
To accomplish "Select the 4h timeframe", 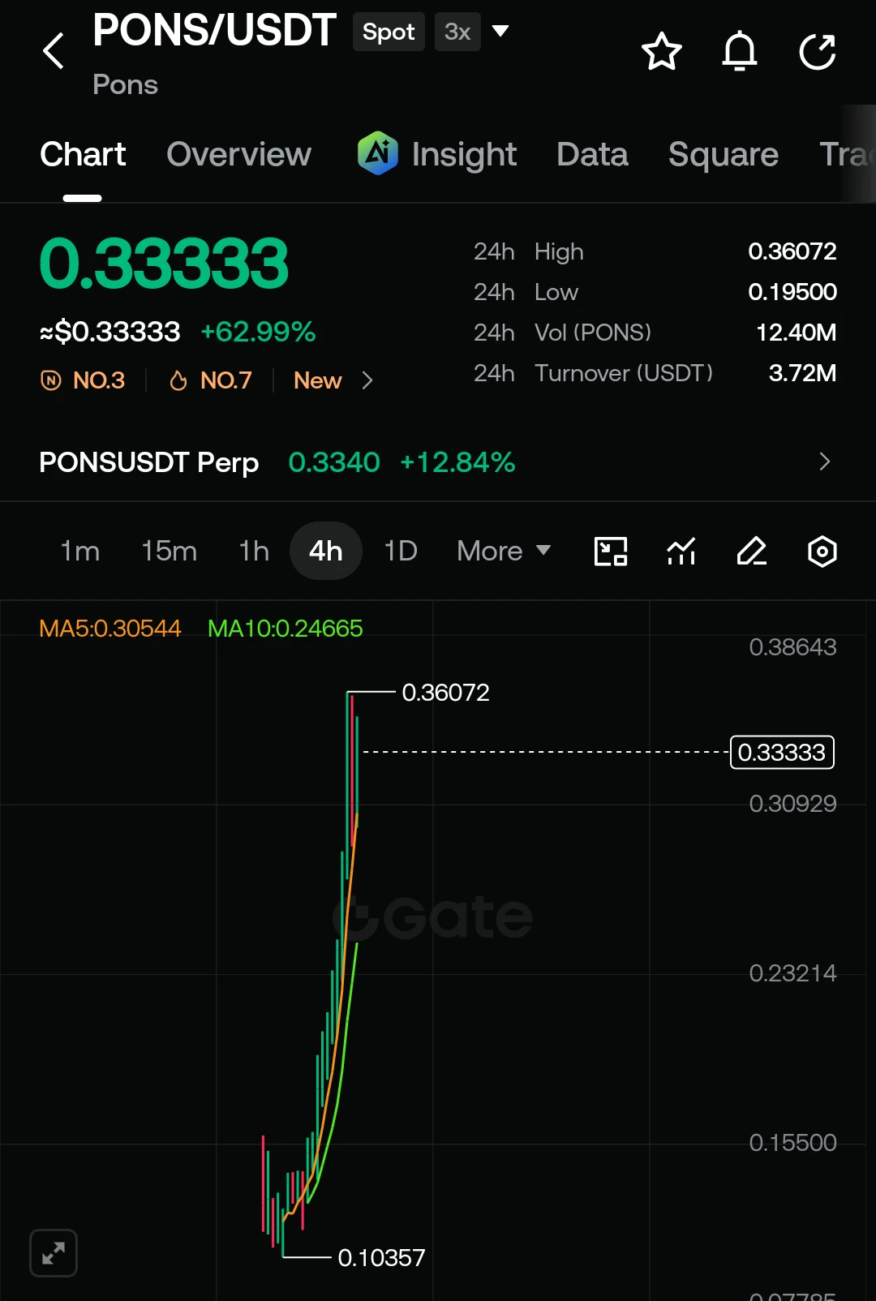I will (325, 552).
